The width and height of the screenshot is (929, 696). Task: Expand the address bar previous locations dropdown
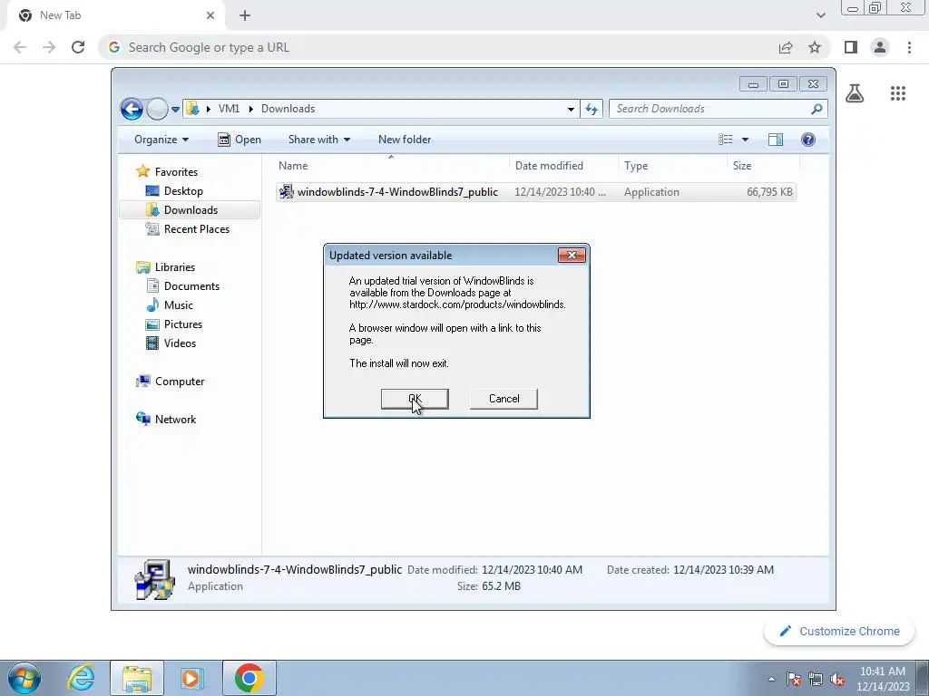pyautogui.click(x=571, y=109)
